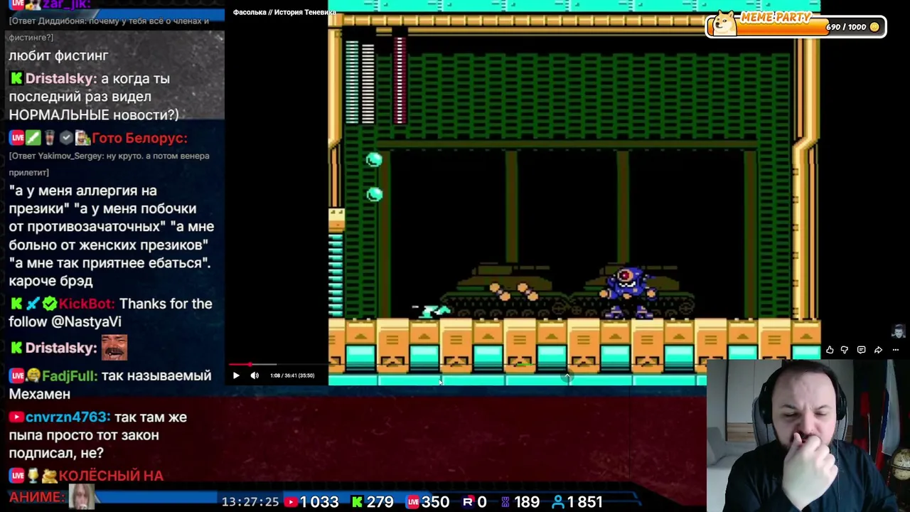Dislike the video with thumbs-down icon
This screenshot has width=910, height=512.
(x=845, y=350)
